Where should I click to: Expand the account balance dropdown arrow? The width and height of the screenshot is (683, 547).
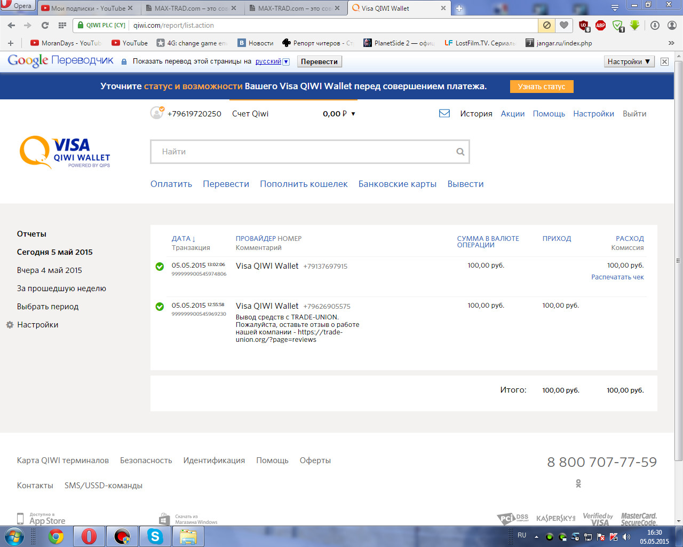[x=353, y=114]
